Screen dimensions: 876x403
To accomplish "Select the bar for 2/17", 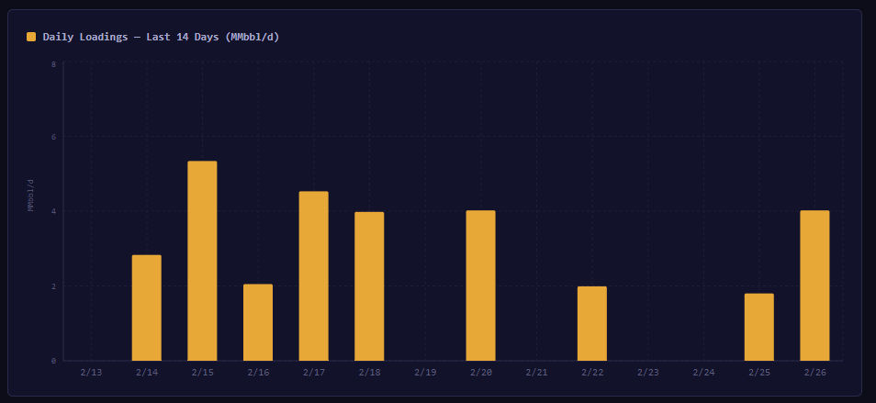I will 313,275.
